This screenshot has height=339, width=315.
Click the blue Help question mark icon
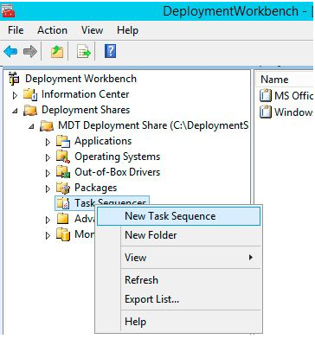110,51
